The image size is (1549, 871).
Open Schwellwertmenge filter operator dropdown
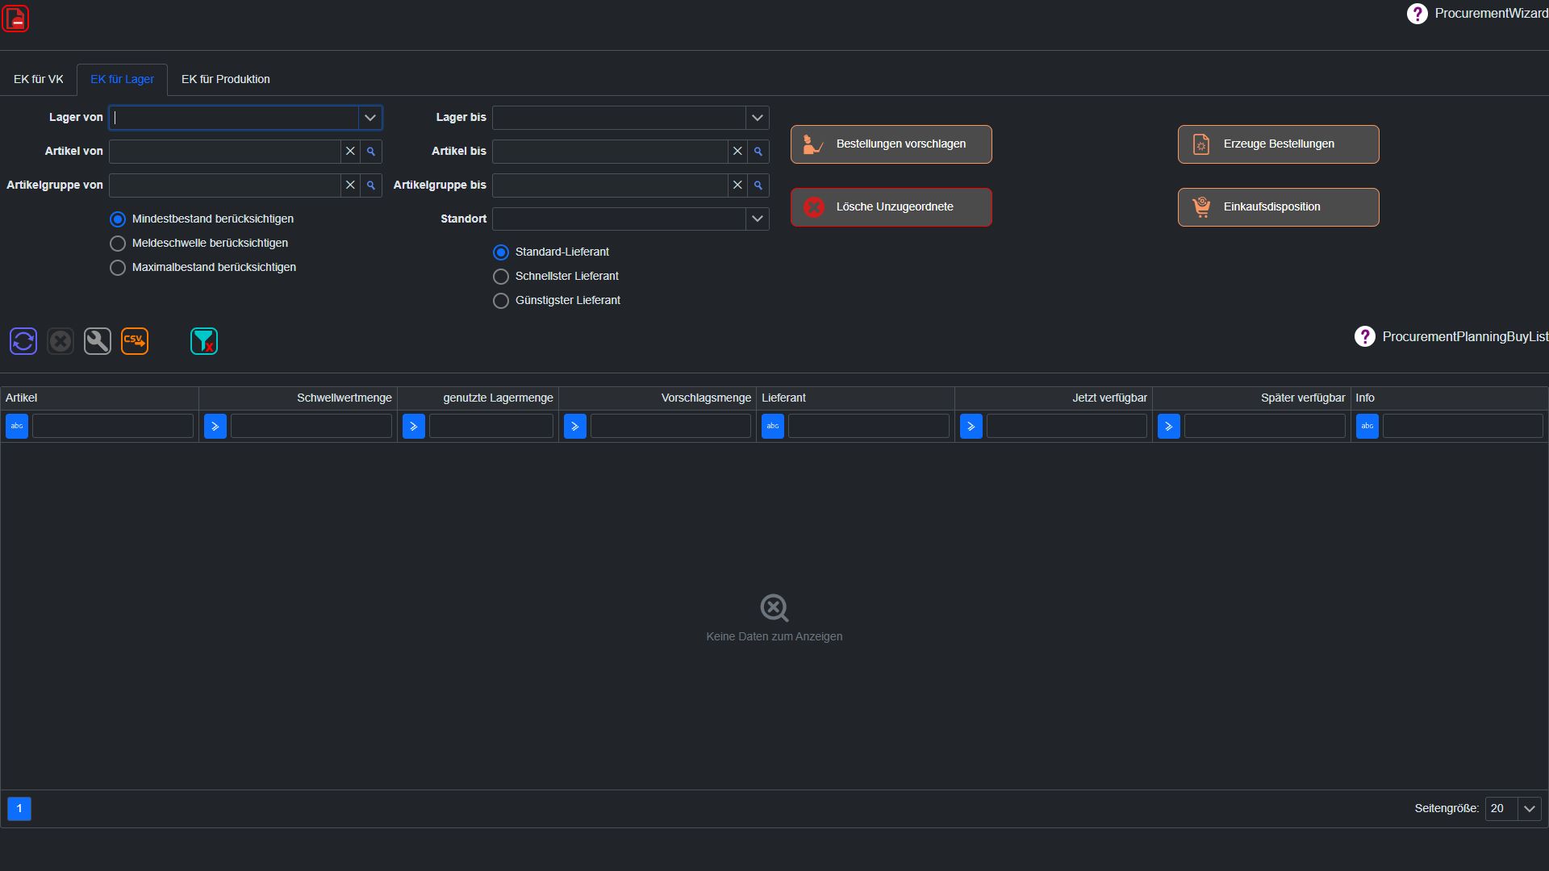tap(215, 426)
